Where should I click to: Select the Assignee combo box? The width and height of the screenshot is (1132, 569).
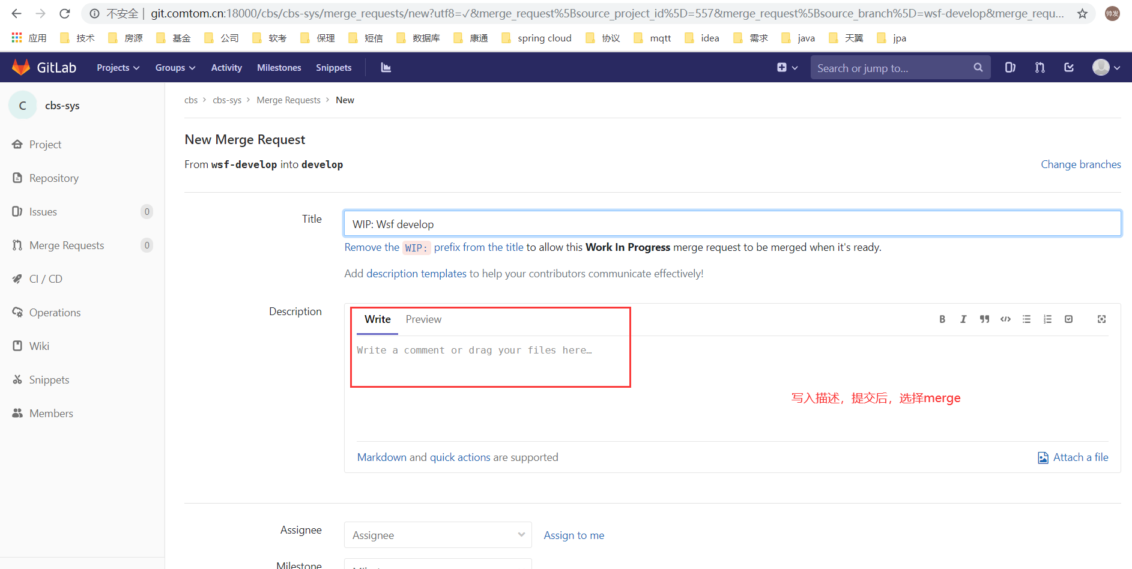pos(437,535)
